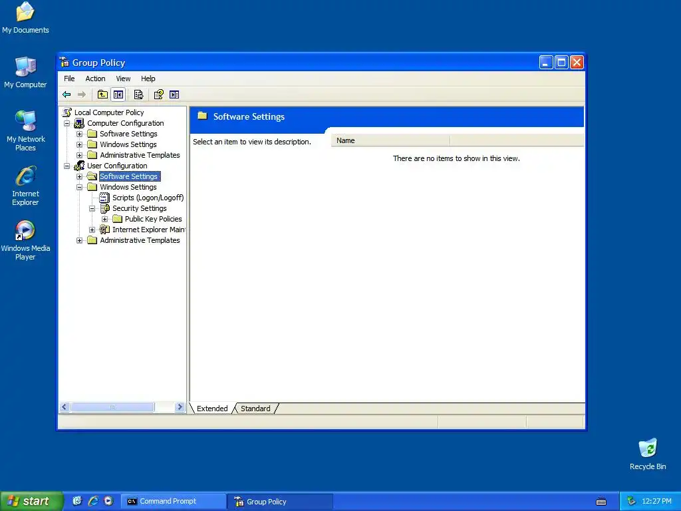Select Computer Configuration in the tree
The width and height of the screenshot is (681, 511).
coord(126,123)
